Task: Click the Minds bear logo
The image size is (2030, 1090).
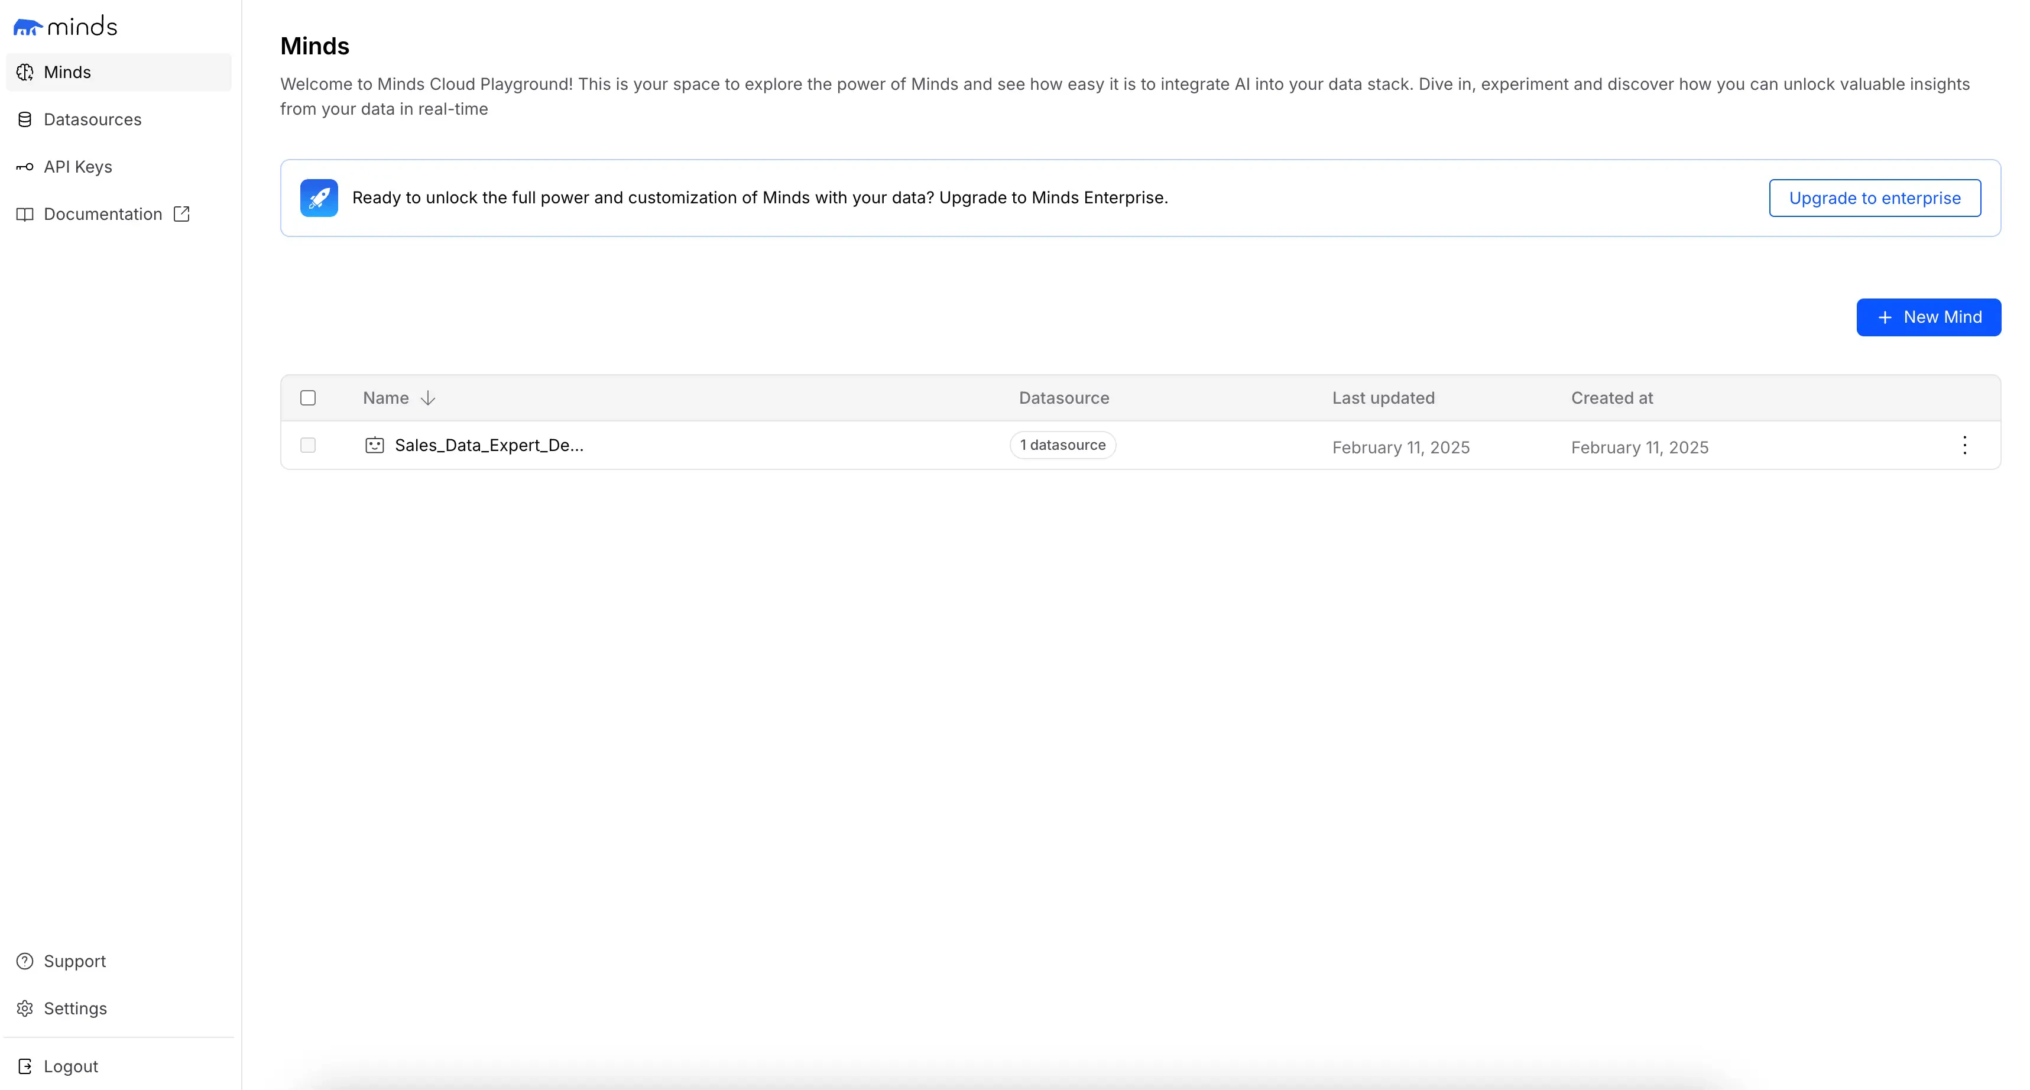Action: click(28, 28)
